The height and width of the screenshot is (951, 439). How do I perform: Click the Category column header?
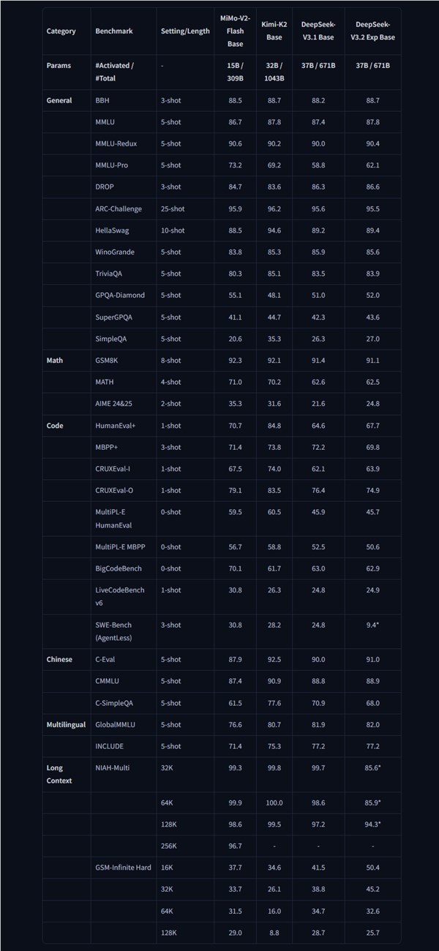(x=61, y=31)
